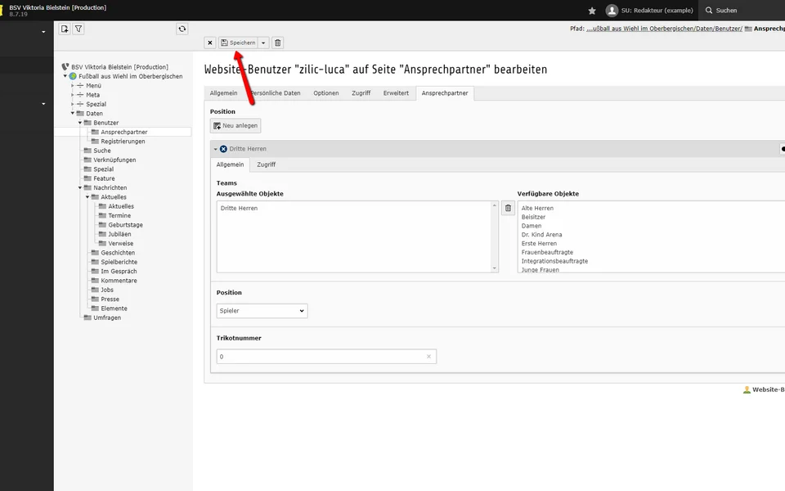This screenshot has height=491, width=785.
Task: Open the page tree filter
Action: pos(78,29)
